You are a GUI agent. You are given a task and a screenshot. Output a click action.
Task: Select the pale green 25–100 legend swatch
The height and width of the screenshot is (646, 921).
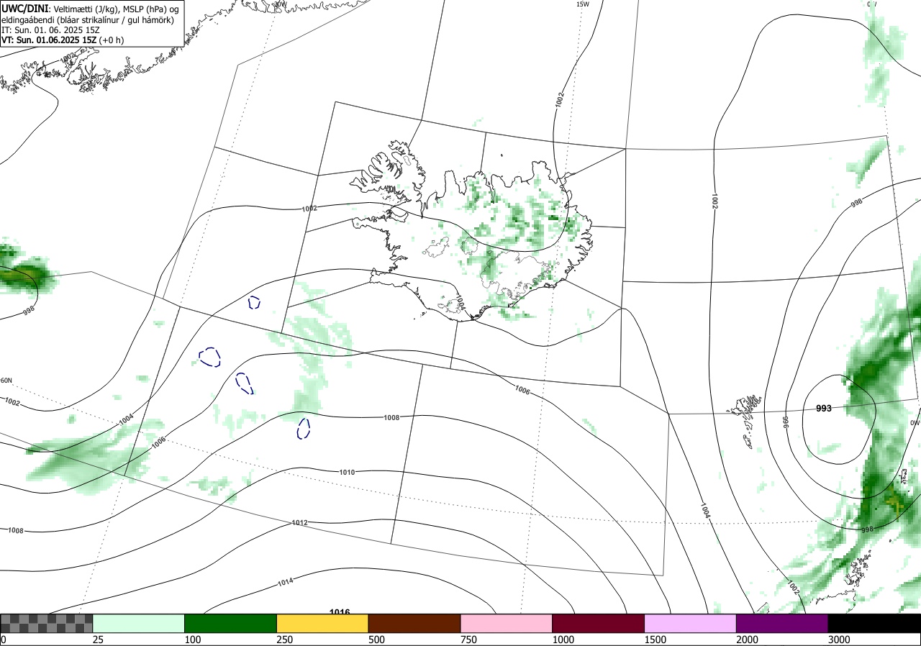[139, 624]
